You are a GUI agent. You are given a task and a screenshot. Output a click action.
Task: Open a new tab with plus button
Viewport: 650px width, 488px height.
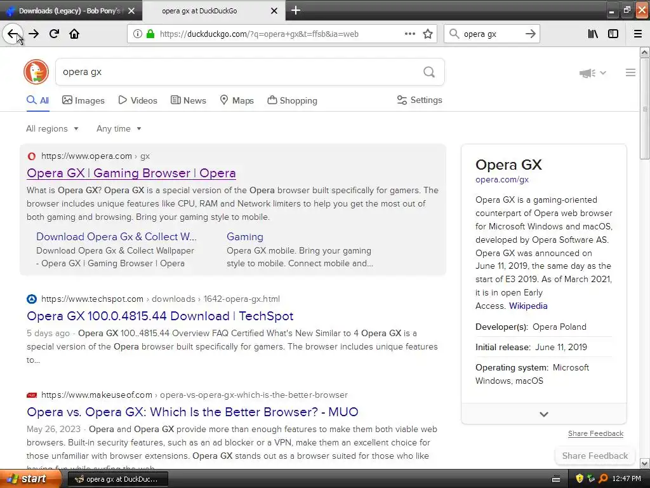[x=296, y=10]
